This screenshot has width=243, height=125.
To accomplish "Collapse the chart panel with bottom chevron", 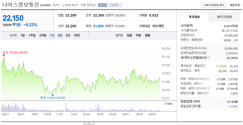I will 89,123.
